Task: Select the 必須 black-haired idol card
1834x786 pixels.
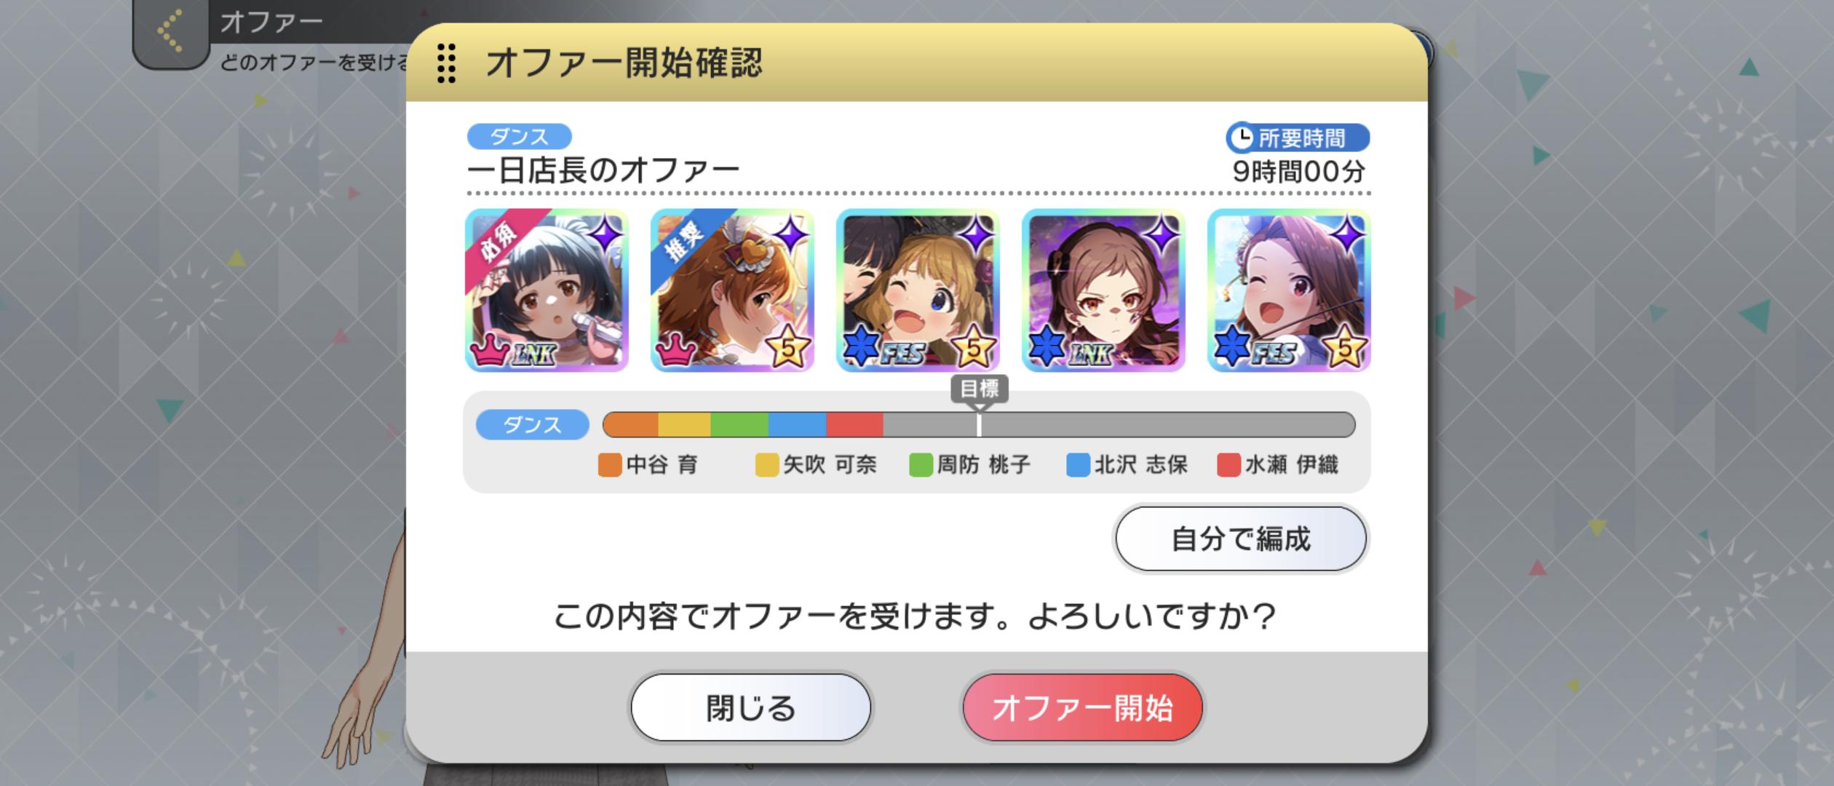Action: click(547, 290)
